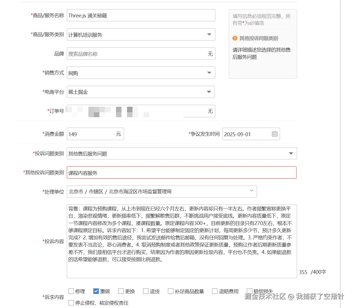The image size is (352, 308).
Task: Check the 更换 checkbox
Action: (x=121, y=291)
